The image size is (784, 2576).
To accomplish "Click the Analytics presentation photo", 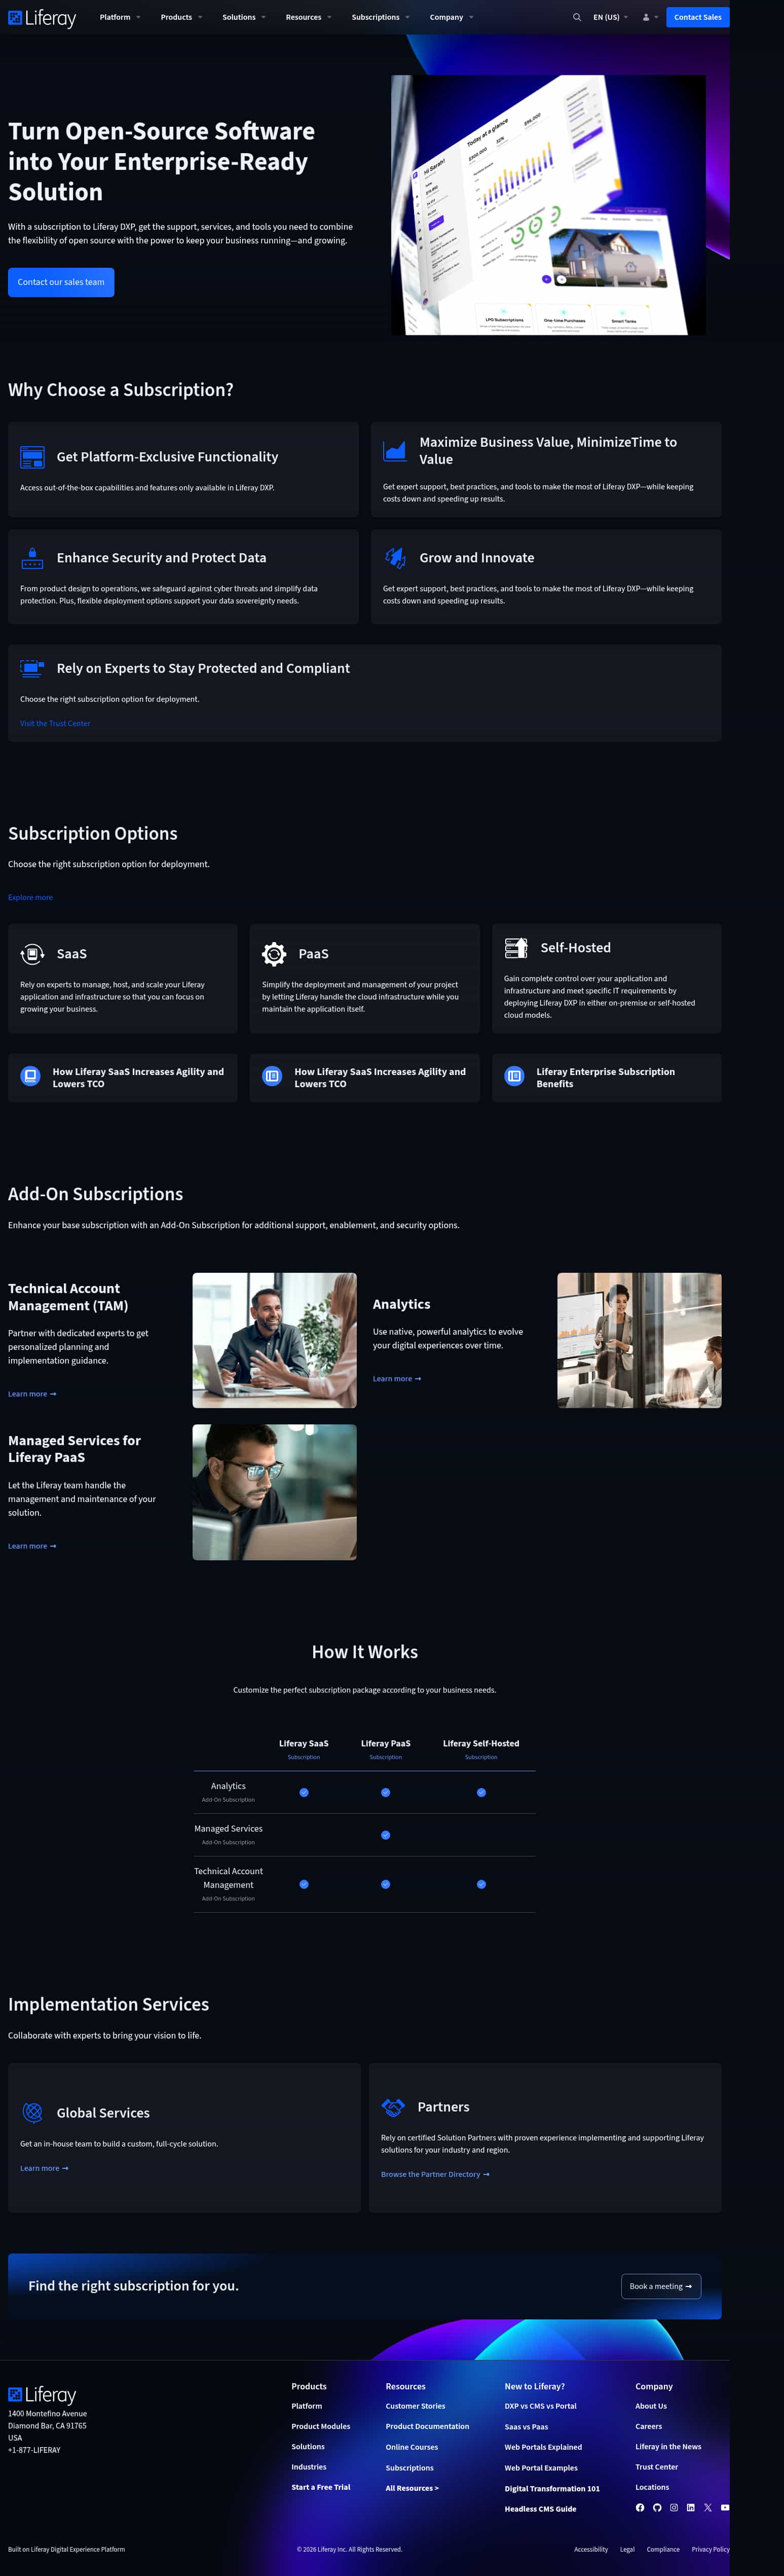I will (639, 1340).
